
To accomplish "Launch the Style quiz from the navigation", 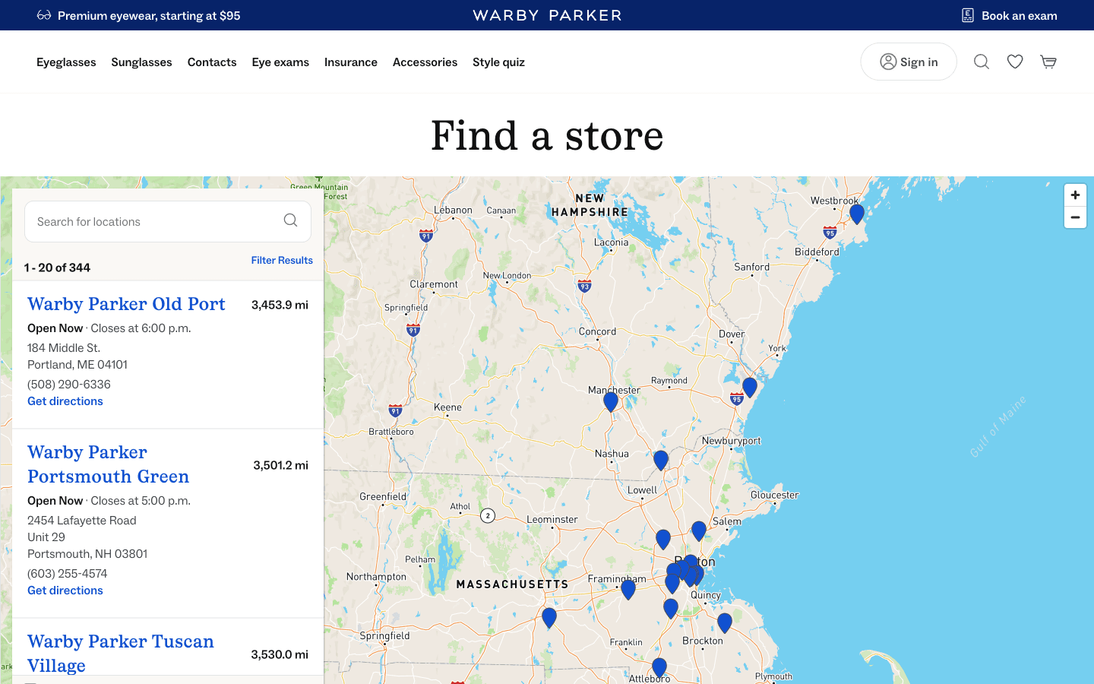I will point(498,62).
